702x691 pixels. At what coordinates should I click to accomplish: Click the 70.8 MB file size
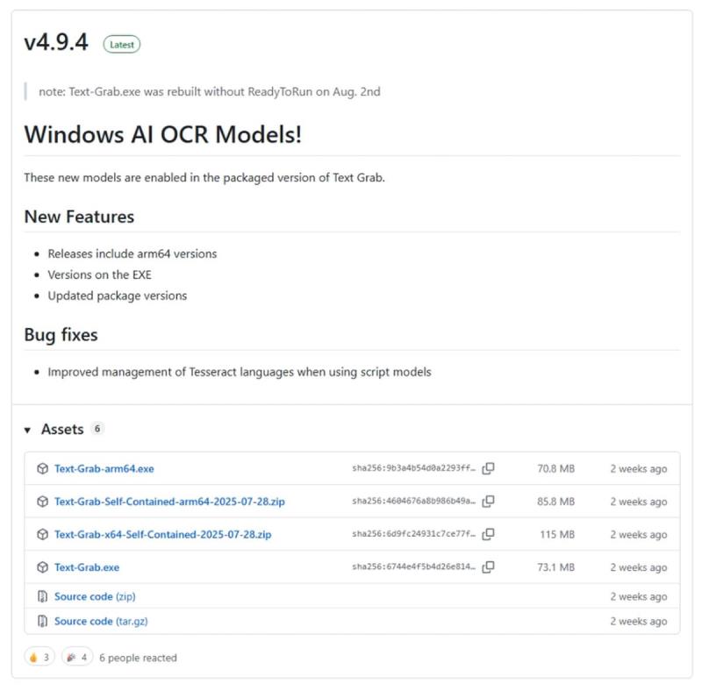coord(556,468)
